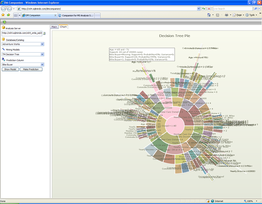Click the browser address bar URL field
The height and width of the screenshot is (204, 262).
coord(107,8)
